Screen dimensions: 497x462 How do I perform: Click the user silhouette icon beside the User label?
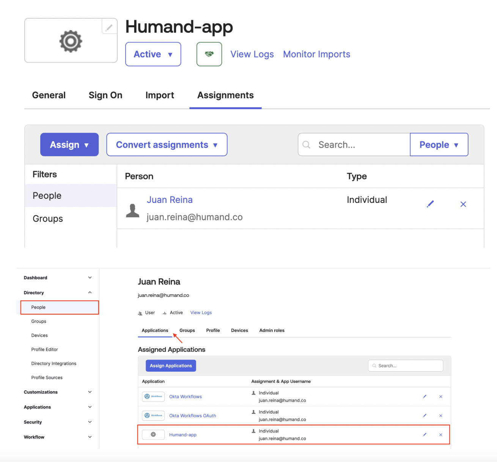pyautogui.click(x=140, y=313)
